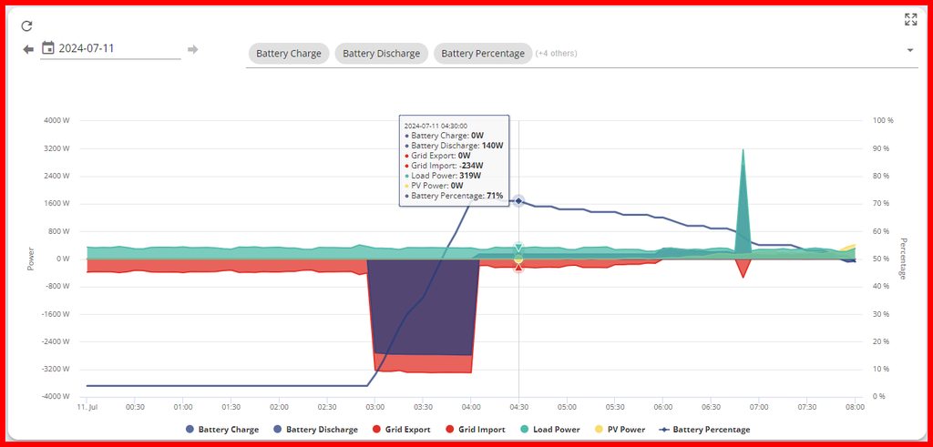Click the 2024-07-11 date field
Screen dimensions: 933x447
[x=118, y=49]
